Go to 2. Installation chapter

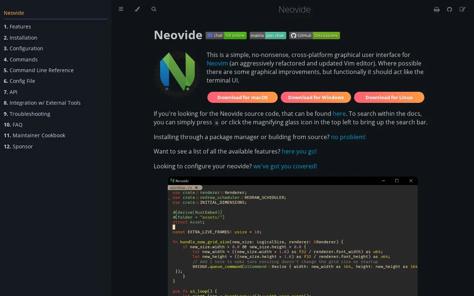pos(20,38)
